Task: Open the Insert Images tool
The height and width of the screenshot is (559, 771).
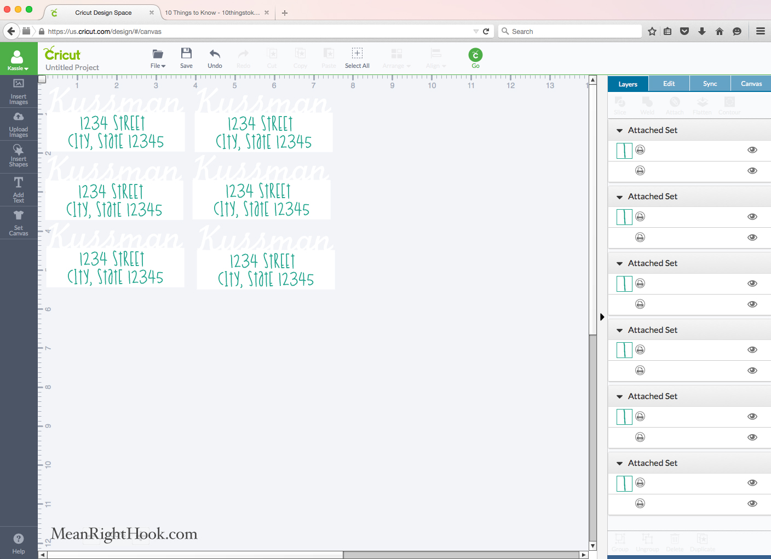Action: pos(19,91)
